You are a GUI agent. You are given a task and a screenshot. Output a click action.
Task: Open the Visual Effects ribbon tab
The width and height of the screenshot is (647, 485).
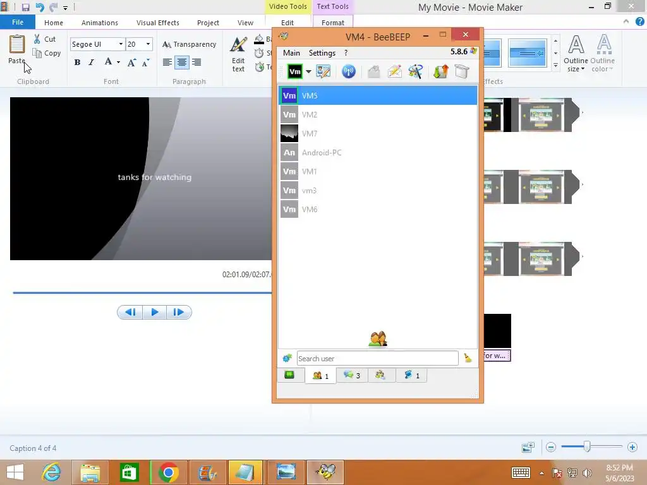(x=157, y=23)
